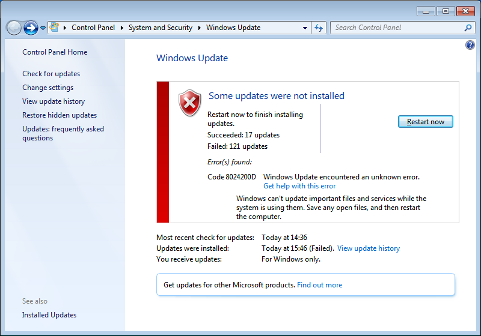Image resolution: width=481 pixels, height=336 pixels.
Task: Go back with the Back arrow button
Action: tap(14, 28)
